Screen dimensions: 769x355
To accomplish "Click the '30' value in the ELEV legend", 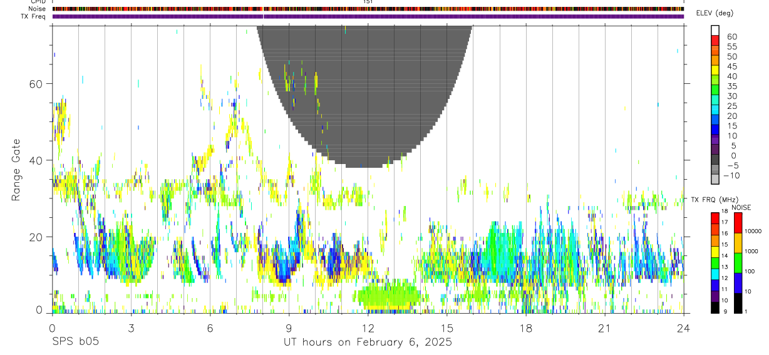I will click(x=731, y=96).
